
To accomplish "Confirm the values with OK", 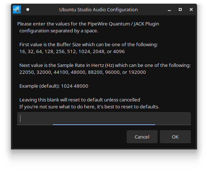I will (175, 137).
